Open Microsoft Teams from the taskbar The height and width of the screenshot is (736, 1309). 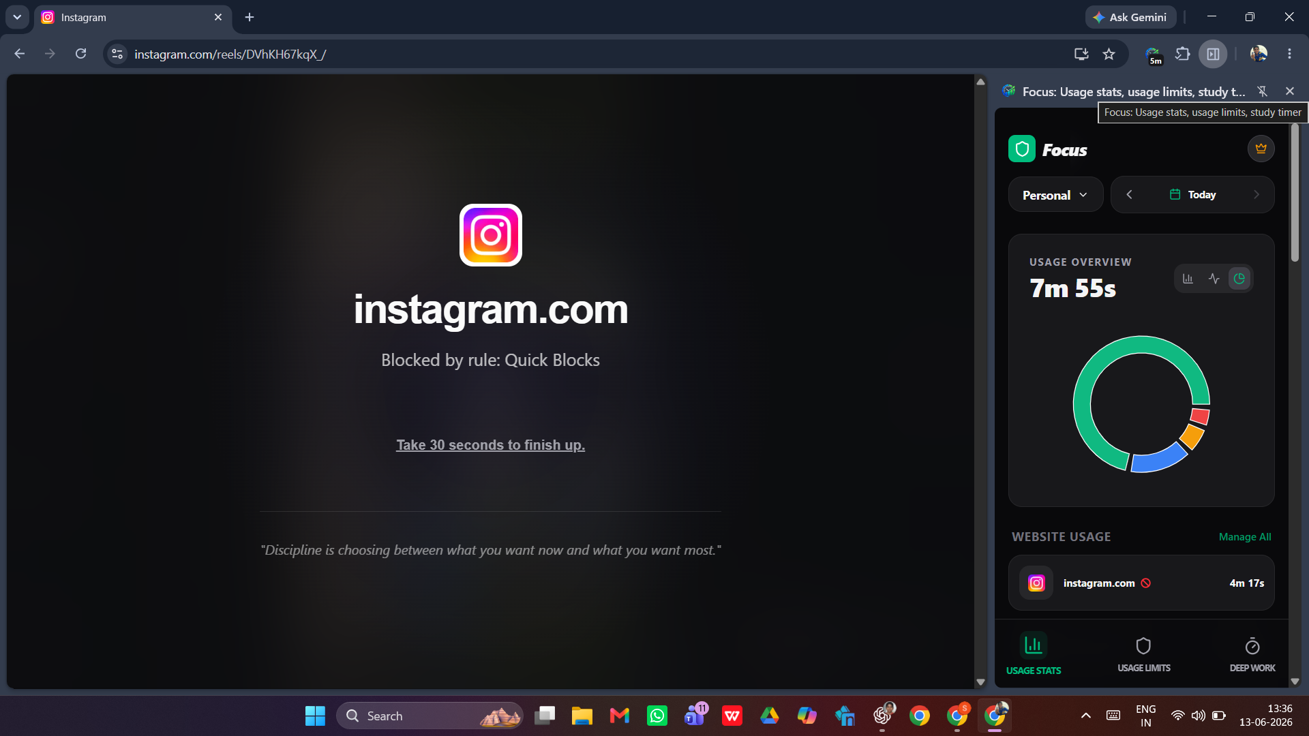695,716
